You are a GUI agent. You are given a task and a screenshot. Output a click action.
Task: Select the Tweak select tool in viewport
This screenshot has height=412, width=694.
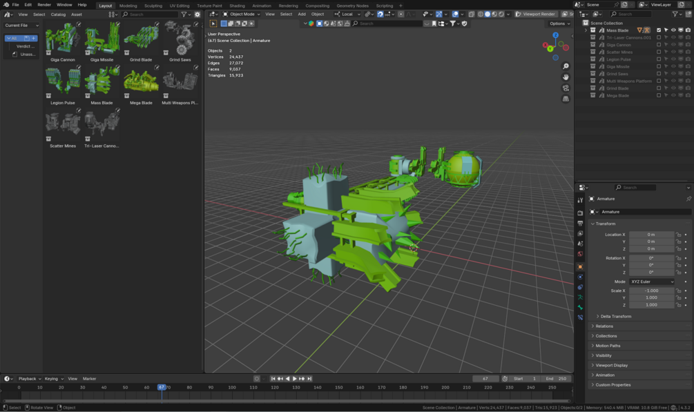click(213, 23)
